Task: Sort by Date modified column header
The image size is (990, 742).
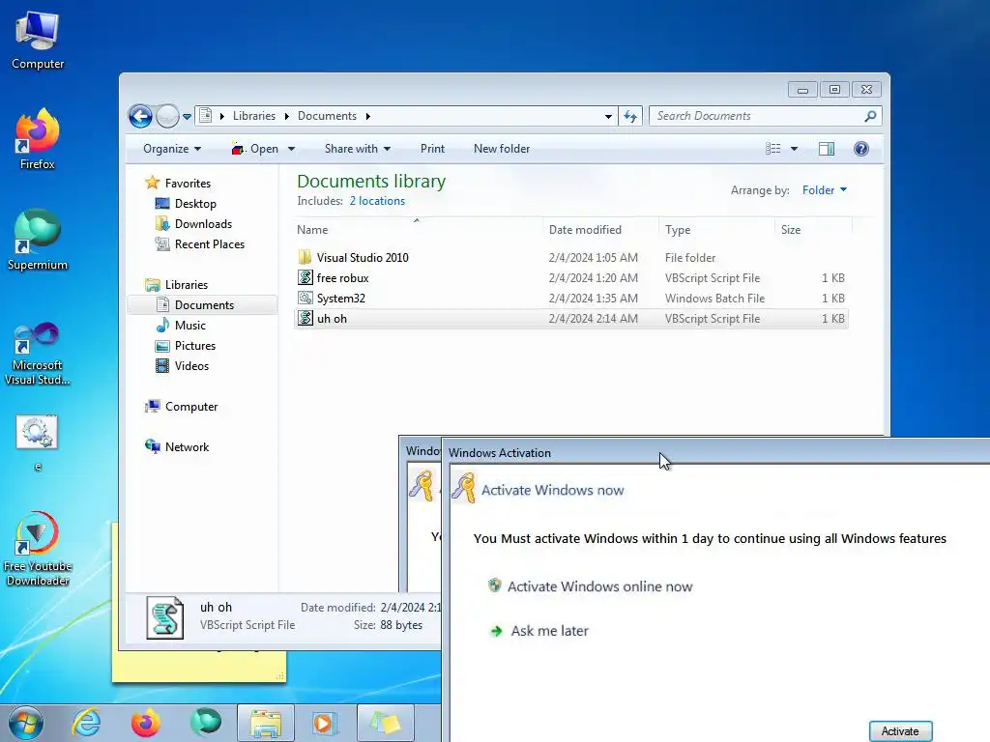Action: coord(600,230)
